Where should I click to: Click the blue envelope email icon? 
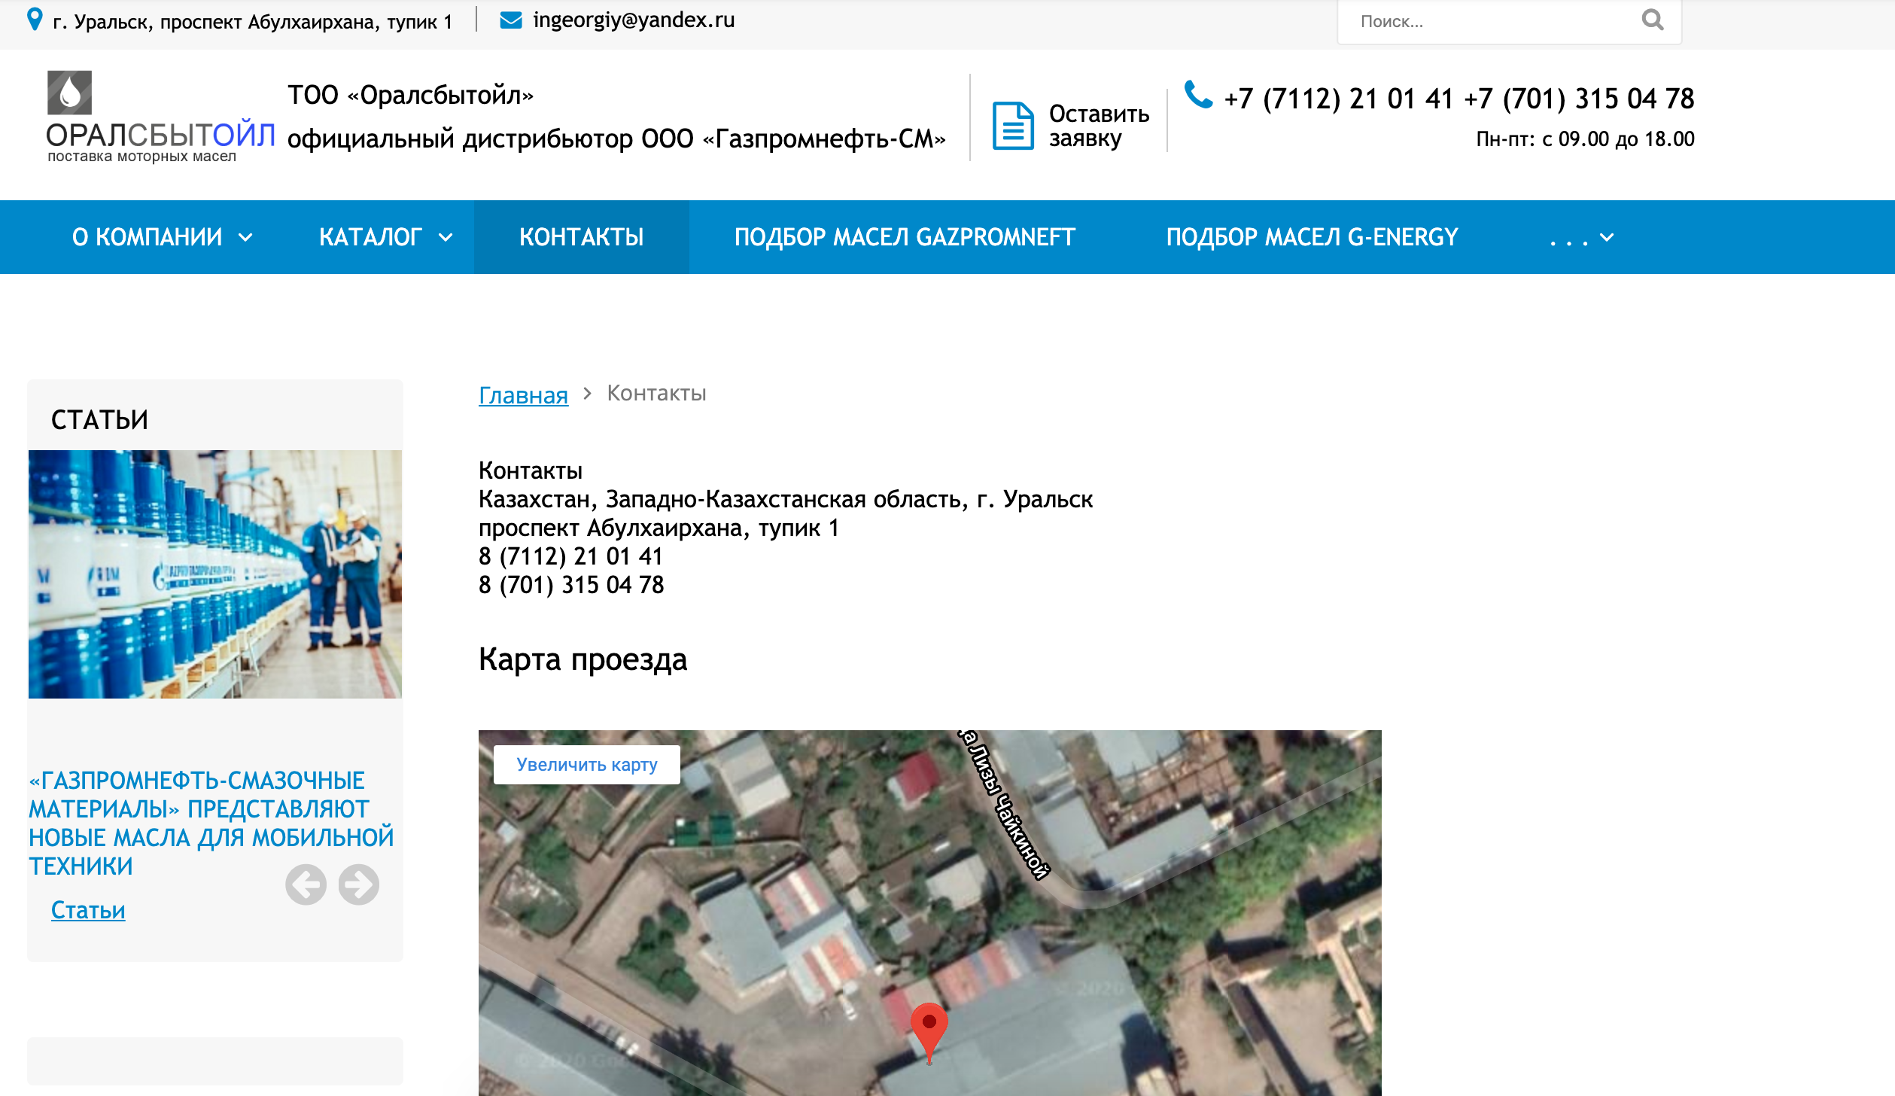(x=511, y=20)
